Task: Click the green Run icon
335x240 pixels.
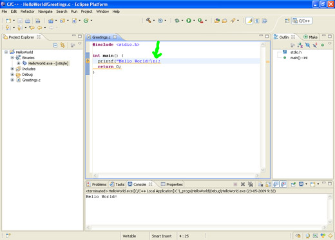Action: click(x=189, y=21)
